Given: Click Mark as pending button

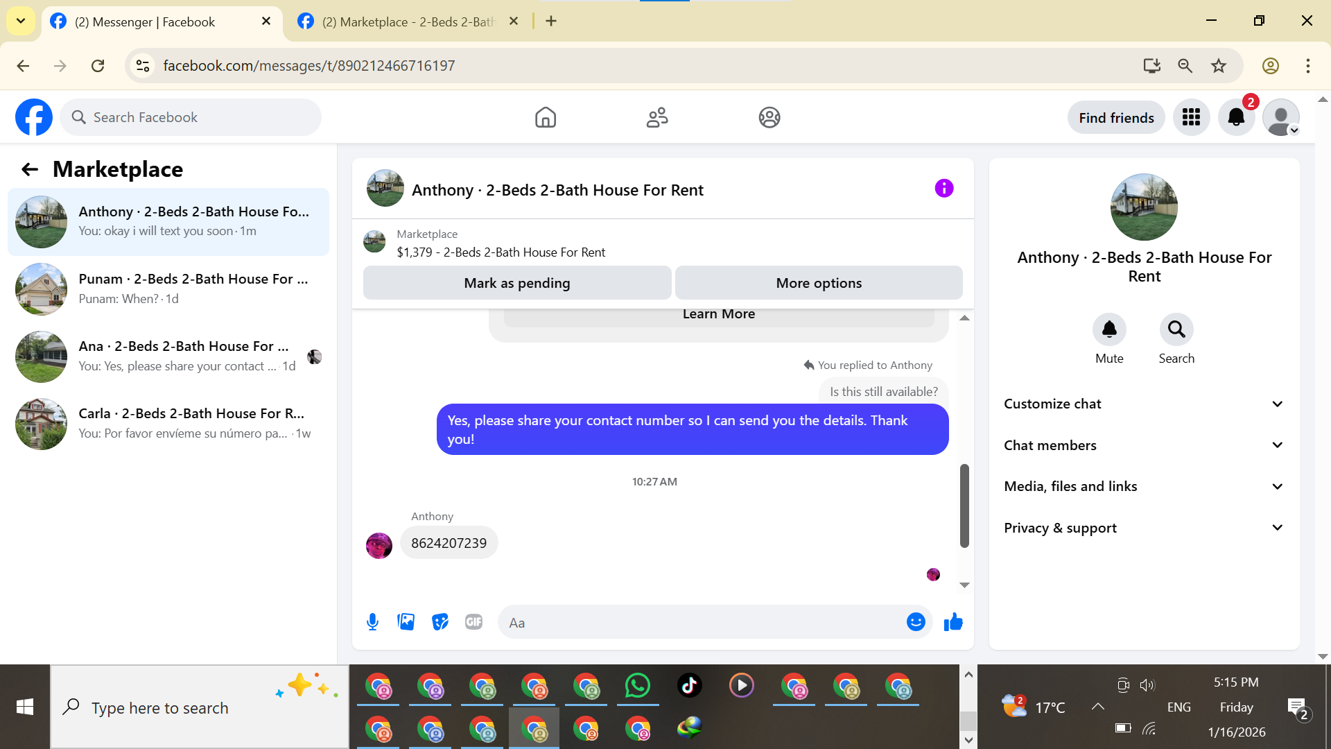Looking at the screenshot, I should tap(517, 283).
